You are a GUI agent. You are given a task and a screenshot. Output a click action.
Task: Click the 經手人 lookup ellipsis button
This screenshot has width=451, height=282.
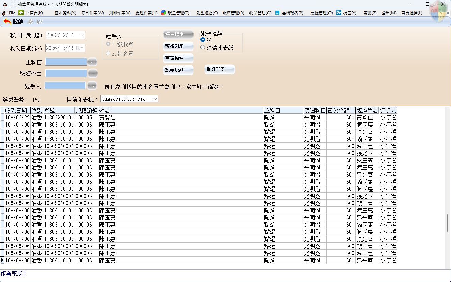[x=92, y=86]
